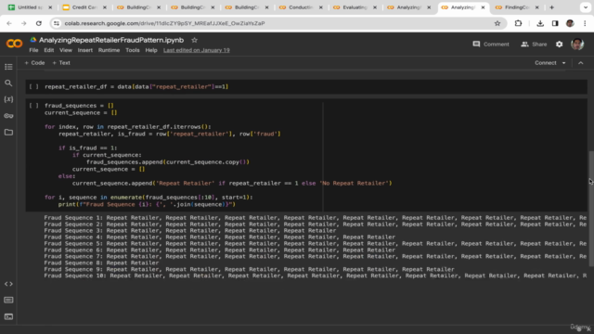Image resolution: width=594 pixels, height=334 pixels.
Task: Open the command palette icon
Action: [x=8, y=300]
